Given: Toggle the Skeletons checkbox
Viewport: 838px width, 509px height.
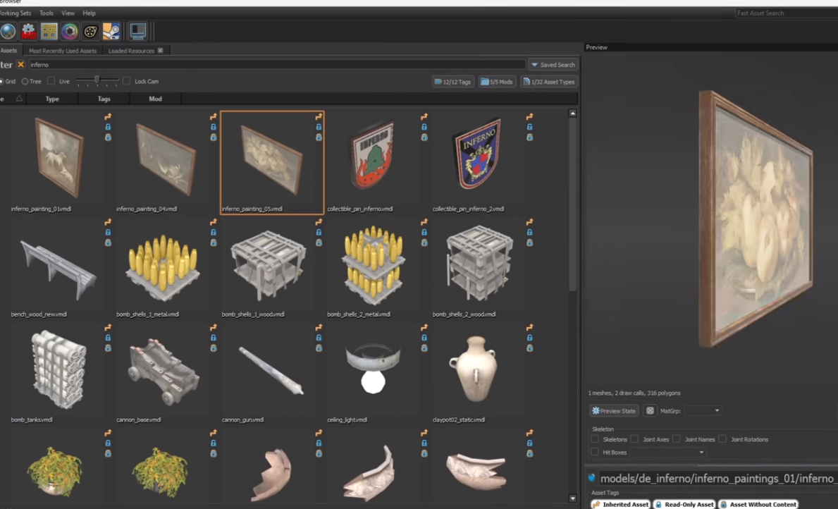Looking at the screenshot, I should click(595, 439).
